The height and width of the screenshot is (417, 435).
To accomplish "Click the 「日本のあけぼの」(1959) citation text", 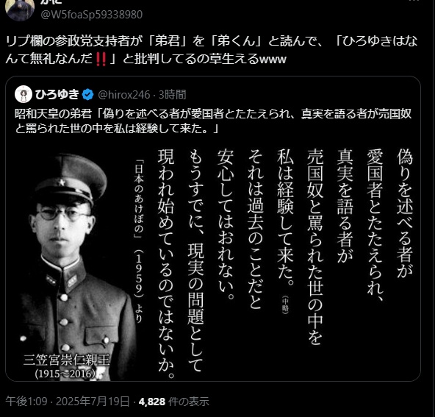I will tap(139, 241).
